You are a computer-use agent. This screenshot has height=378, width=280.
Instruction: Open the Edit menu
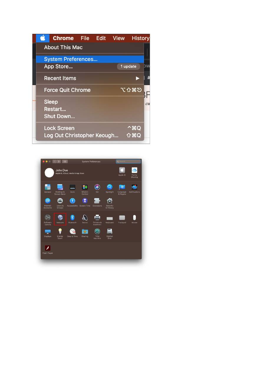pos(101,38)
